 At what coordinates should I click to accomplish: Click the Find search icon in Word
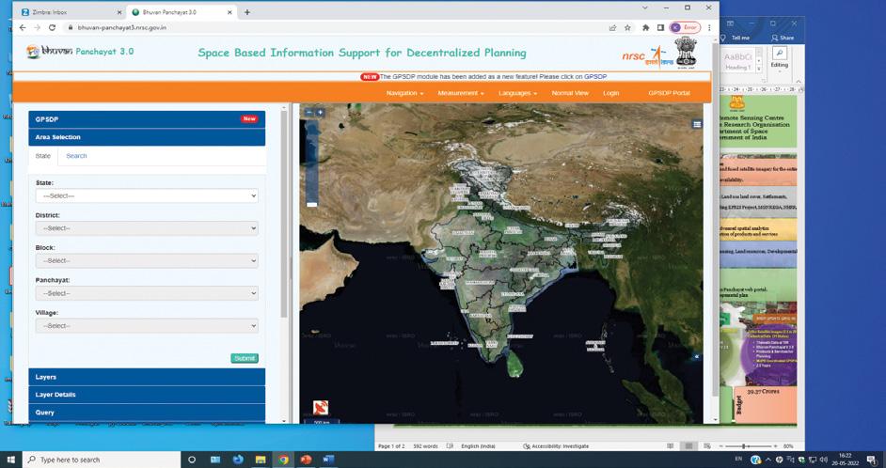pyautogui.click(x=780, y=53)
